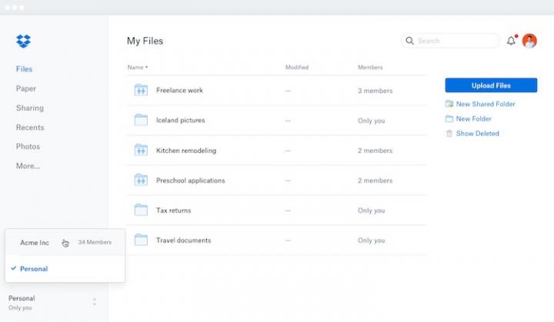Screen dimensions: 554x322
Task: Expand the Personal account switcher
Action: pos(95,302)
